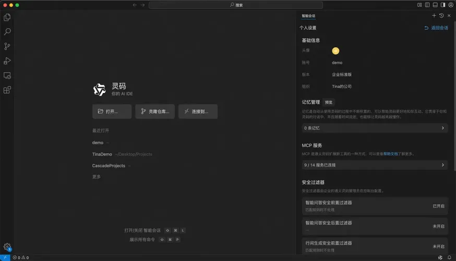Open the Remote Explorer icon
This screenshot has width=456, height=261.
coord(7,76)
